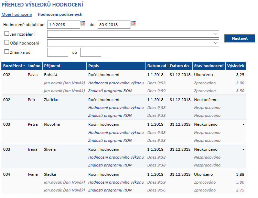Screen dimensions: 258x198
Task: Open calendar picker for end date 30.9.2018
Action: click(133, 23)
